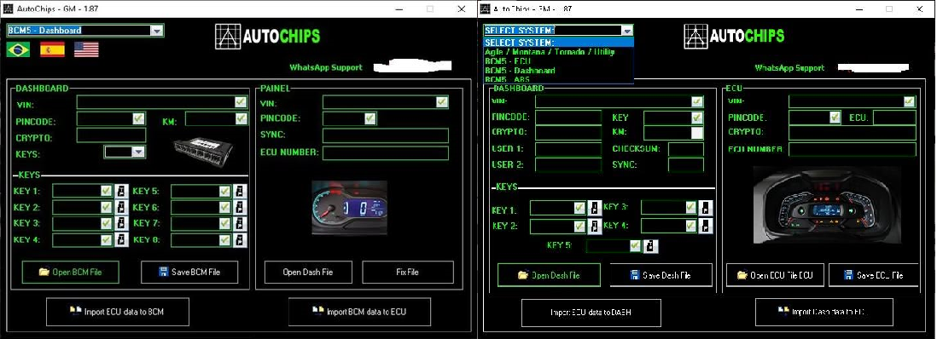
Task: Click Open Dash File in right window
Action: [549, 275]
